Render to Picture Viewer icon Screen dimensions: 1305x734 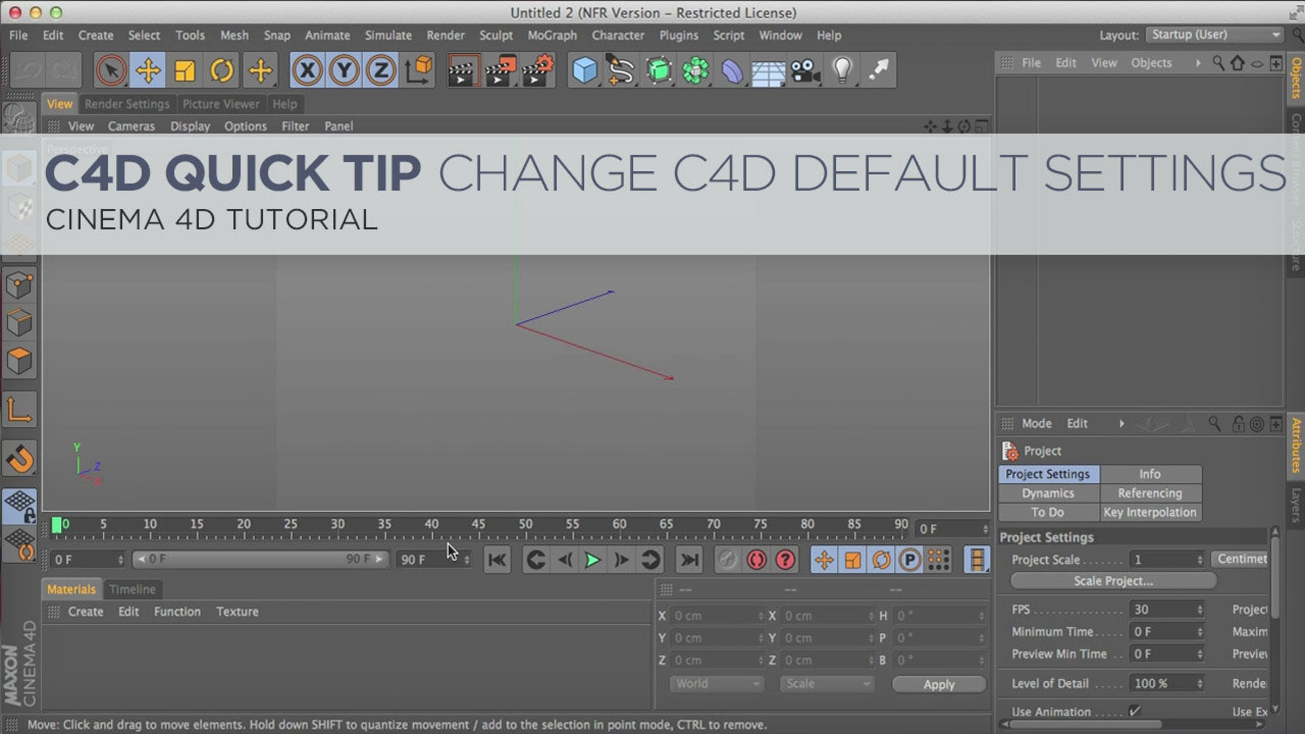pos(500,70)
